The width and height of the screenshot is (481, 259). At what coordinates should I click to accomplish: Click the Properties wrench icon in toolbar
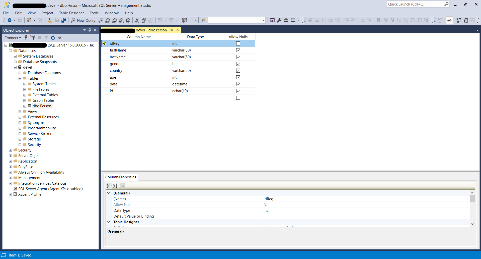pos(279,20)
